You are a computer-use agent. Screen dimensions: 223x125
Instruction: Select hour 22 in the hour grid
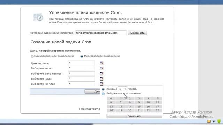coord(148,110)
